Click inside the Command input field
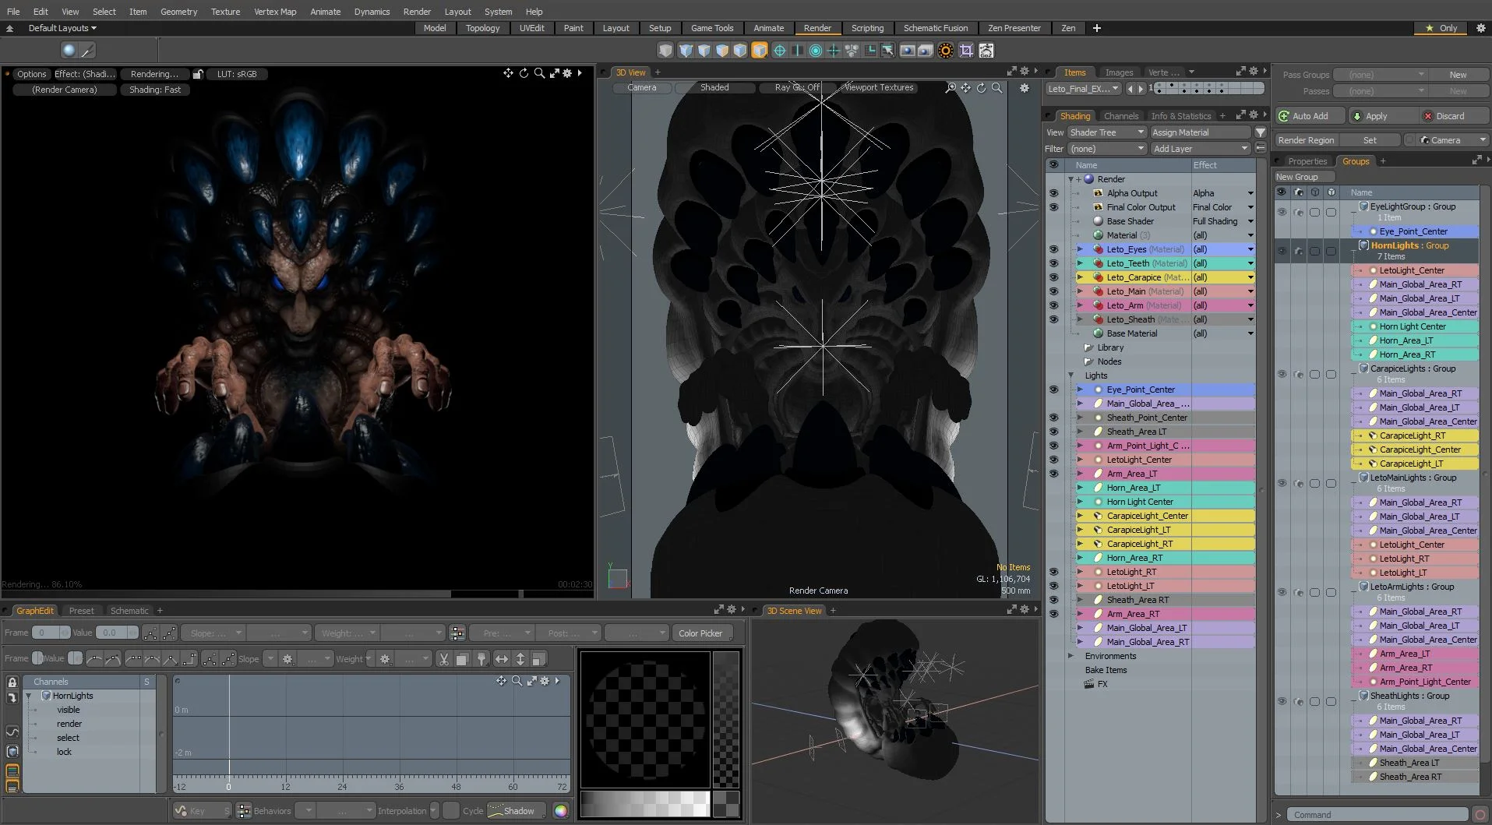1492x825 pixels. (1371, 814)
